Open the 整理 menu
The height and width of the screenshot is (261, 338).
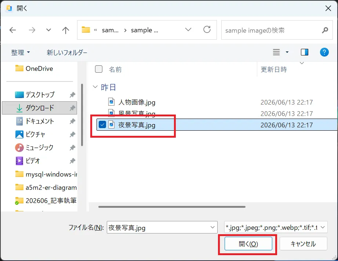21,52
